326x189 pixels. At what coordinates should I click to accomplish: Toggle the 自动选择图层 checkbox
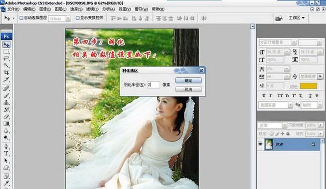click(x=21, y=18)
